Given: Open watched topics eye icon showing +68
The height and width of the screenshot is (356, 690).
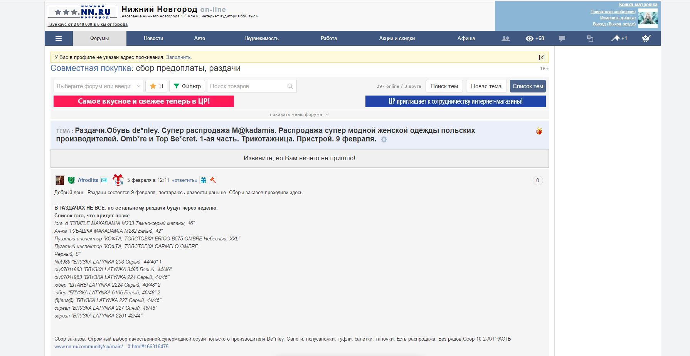Looking at the screenshot, I should 535,39.
